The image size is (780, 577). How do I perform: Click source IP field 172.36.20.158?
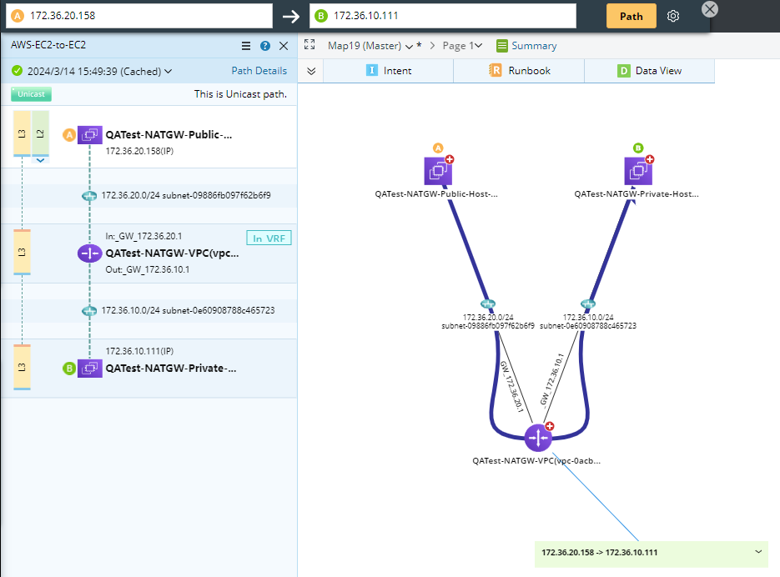[x=148, y=16]
